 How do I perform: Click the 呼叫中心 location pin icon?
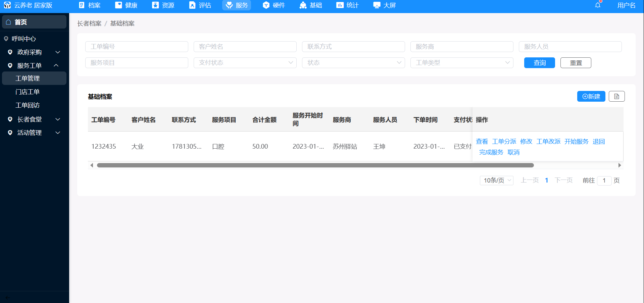tap(6, 39)
